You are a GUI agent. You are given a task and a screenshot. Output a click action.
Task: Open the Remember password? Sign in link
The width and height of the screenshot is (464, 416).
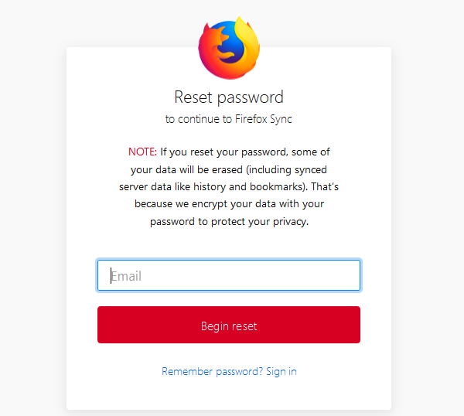pos(229,371)
